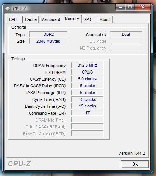This screenshot has height=176, width=156.
Task: Click the OK button
Action: 135,164
